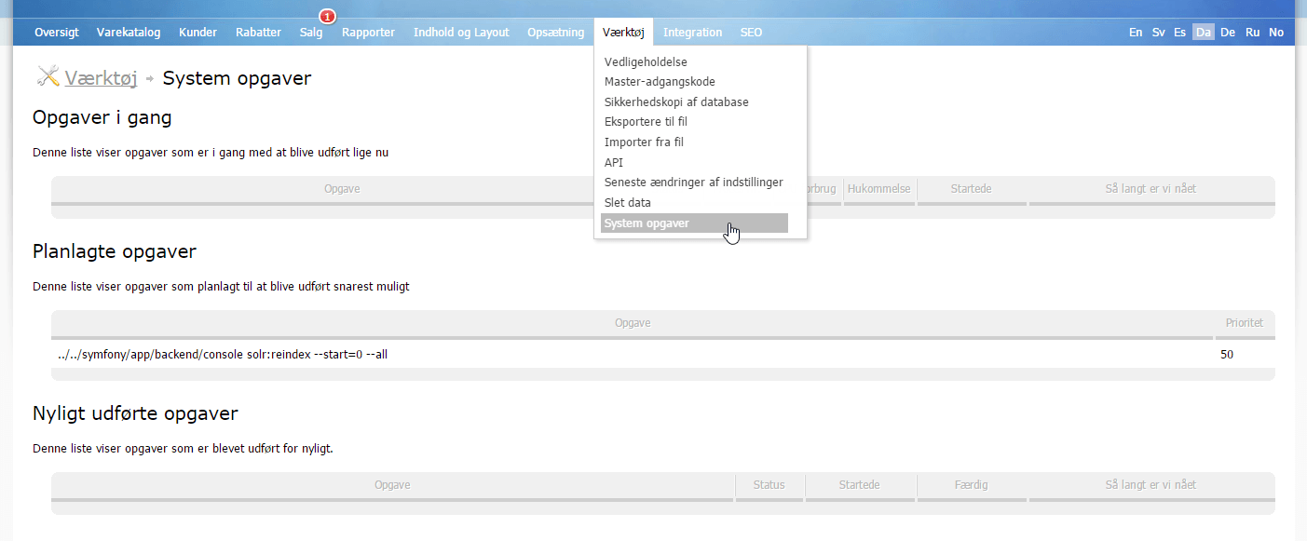Viewport: 1307px width, 541px height.
Task: Click the Planlagte opgaver heading
Action: (115, 251)
